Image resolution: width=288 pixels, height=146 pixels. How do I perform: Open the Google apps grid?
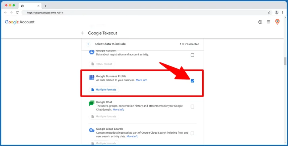(268, 22)
